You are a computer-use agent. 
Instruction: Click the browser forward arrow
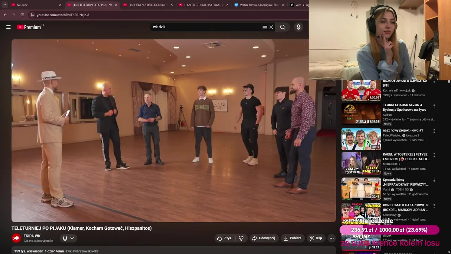[x=14, y=15]
